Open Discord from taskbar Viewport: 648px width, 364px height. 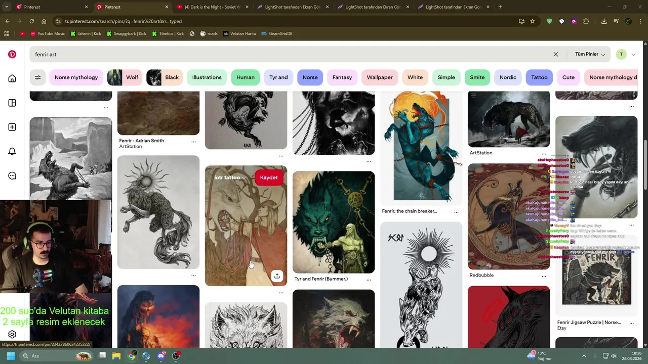tap(161, 356)
